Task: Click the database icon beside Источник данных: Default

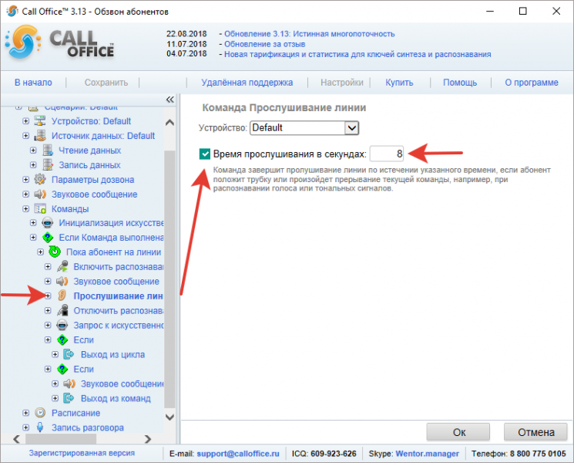Action: [40, 136]
